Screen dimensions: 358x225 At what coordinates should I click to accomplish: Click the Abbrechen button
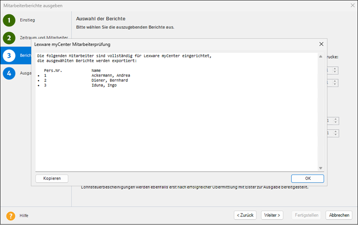point(339,215)
